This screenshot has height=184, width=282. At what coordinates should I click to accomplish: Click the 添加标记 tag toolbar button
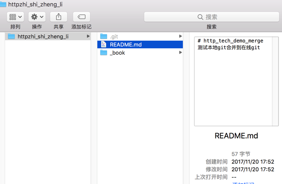pos(82,17)
